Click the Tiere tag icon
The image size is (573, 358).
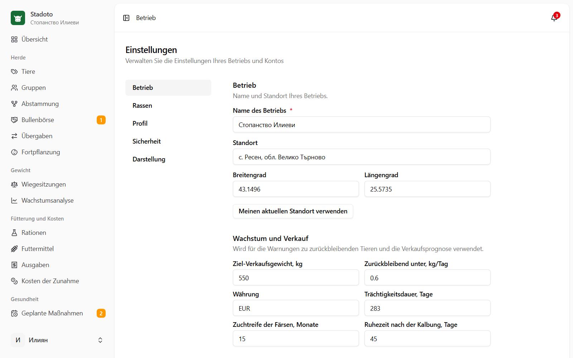[14, 72]
